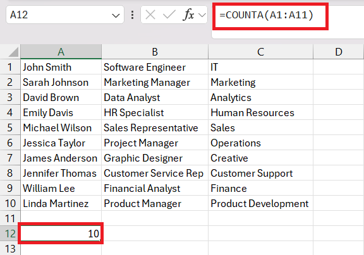Select the Operations cell
Screen dimensions: 364x255
[x=261, y=143]
